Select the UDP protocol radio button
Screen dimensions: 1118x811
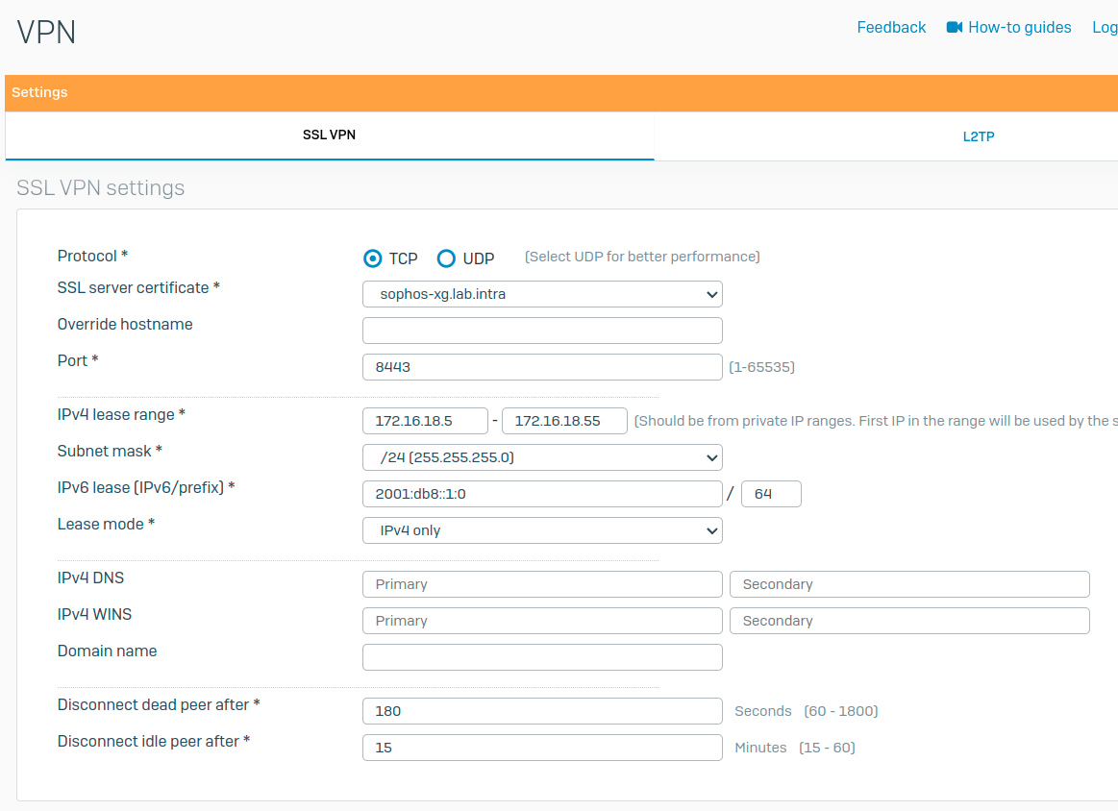pyautogui.click(x=446, y=258)
